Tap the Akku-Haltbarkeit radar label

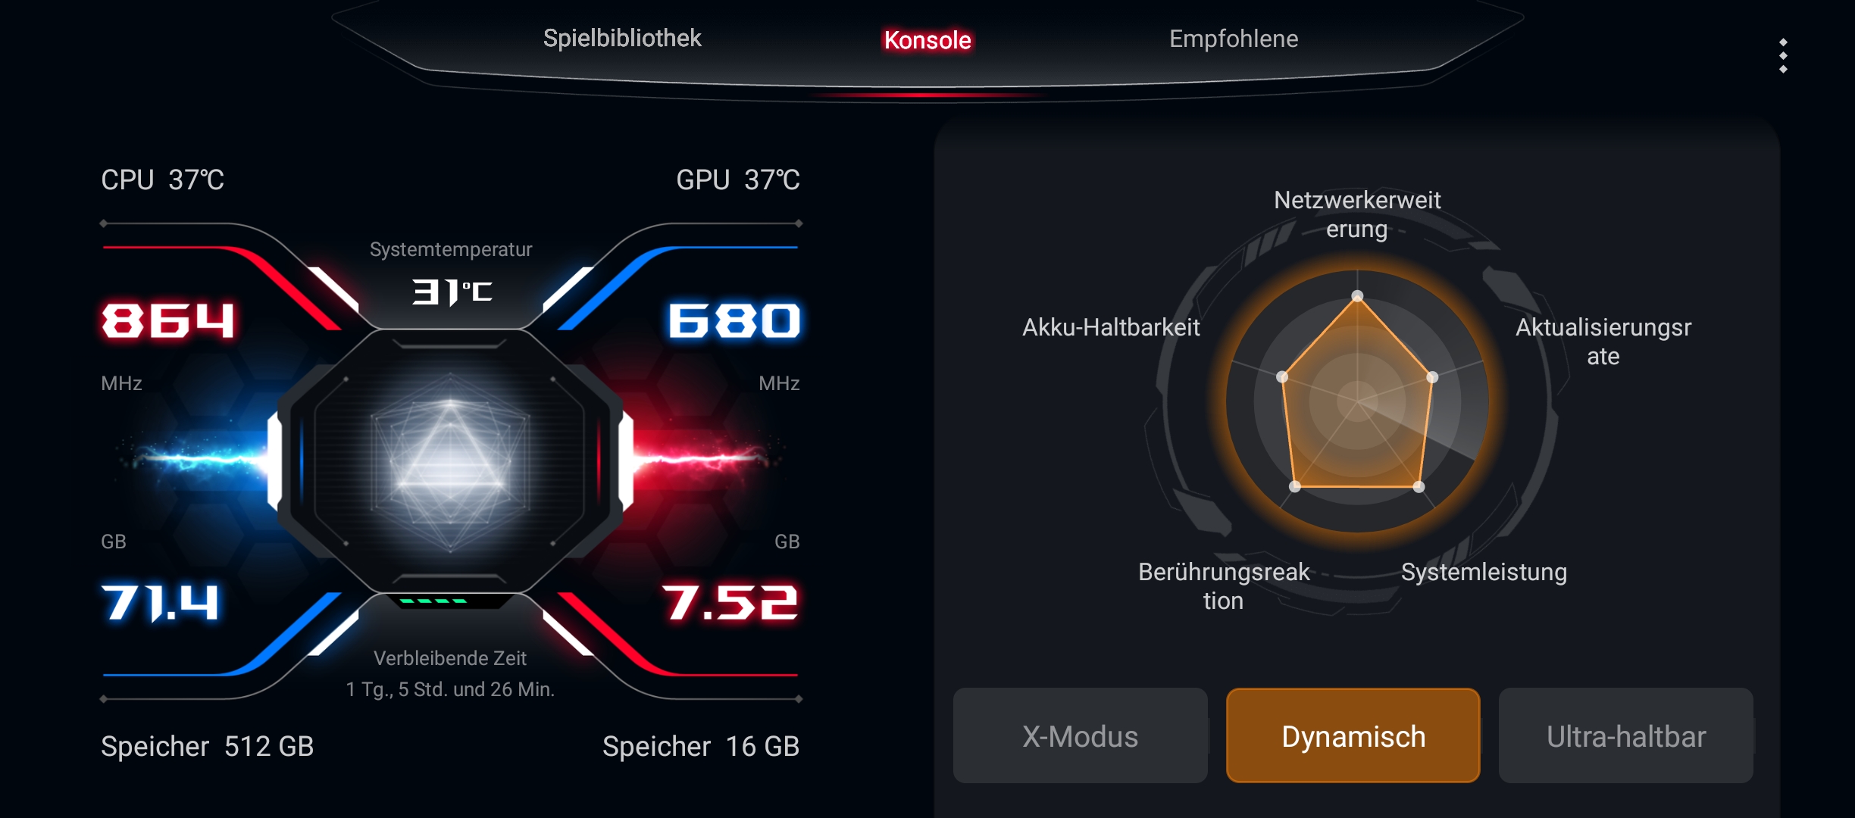[1111, 327]
